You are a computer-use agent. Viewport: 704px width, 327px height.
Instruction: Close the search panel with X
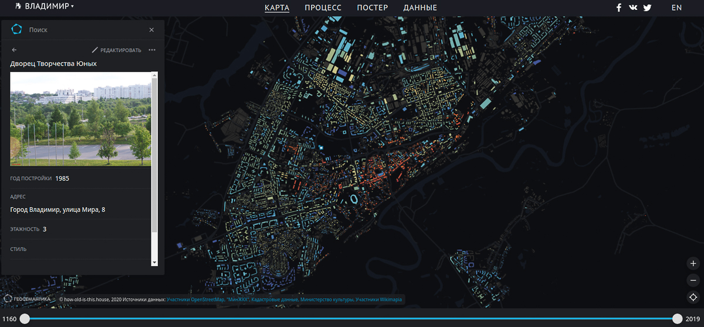pyautogui.click(x=151, y=30)
